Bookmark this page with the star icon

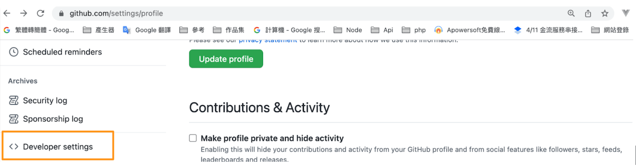click(x=605, y=13)
